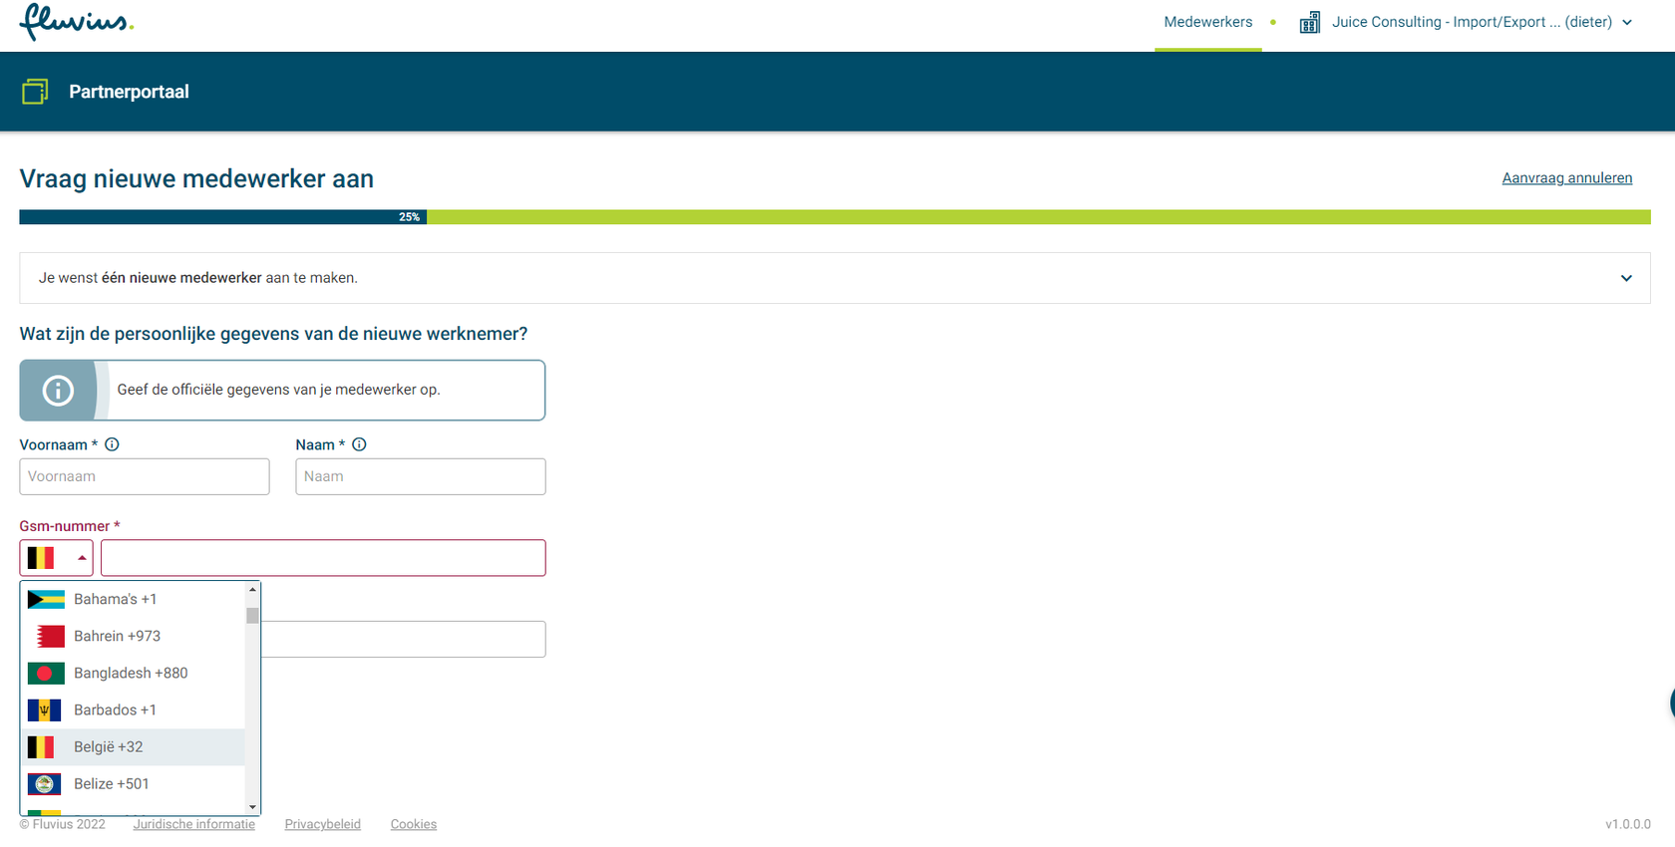
Task: Open the Medewerkers tab
Action: (x=1207, y=22)
